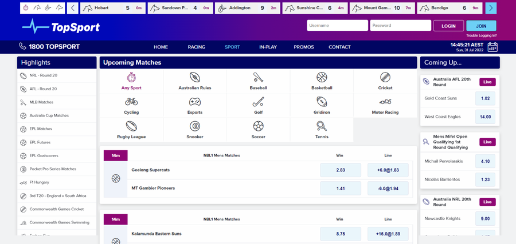Screen dimensions: 516x244
Task: Select Australian Rules sport
Action: [x=195, y=81]
